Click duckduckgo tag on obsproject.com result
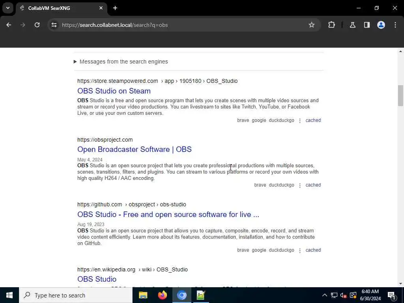This screenshot has height=303, width=404. [x=281, y=185]
